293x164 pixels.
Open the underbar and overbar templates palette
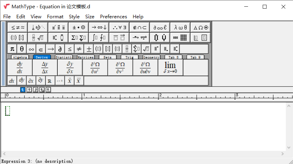(120, 38)
